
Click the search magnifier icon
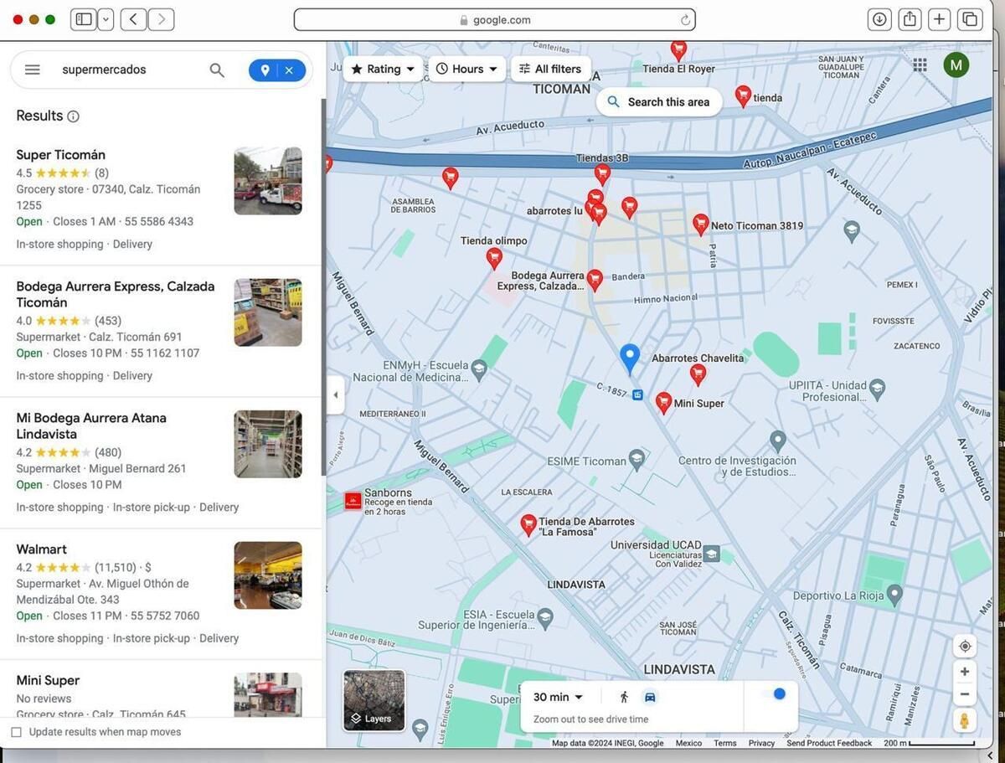click(217, 70)
